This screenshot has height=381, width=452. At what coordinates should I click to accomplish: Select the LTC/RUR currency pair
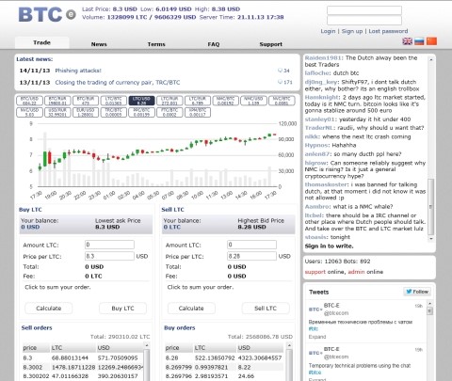coord(169,101)
